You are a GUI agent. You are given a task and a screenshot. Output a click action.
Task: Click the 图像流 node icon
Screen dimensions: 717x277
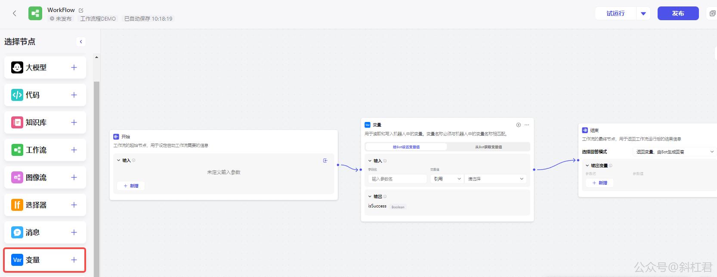[x=17, y=177]
